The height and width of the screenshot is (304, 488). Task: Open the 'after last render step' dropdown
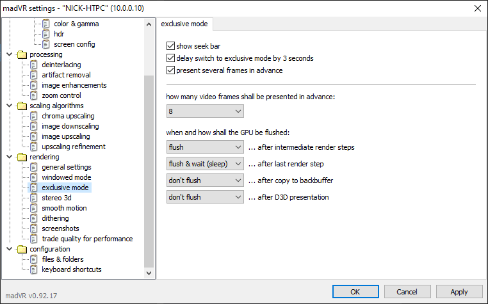(x=204, y=164)
